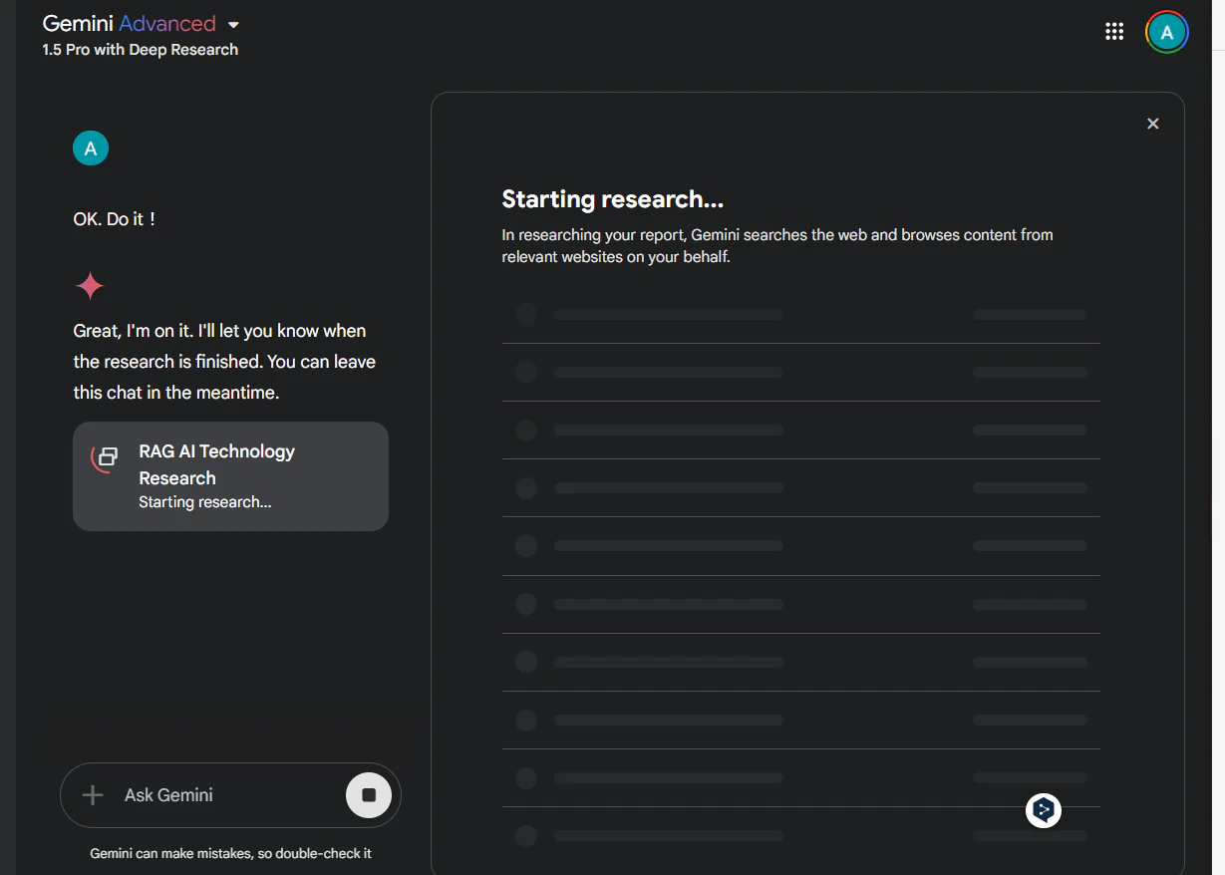This screenshot has width=1225, height=875.
Task: Click the "Great, I'm on it" response text
Action: click(224, 362)
